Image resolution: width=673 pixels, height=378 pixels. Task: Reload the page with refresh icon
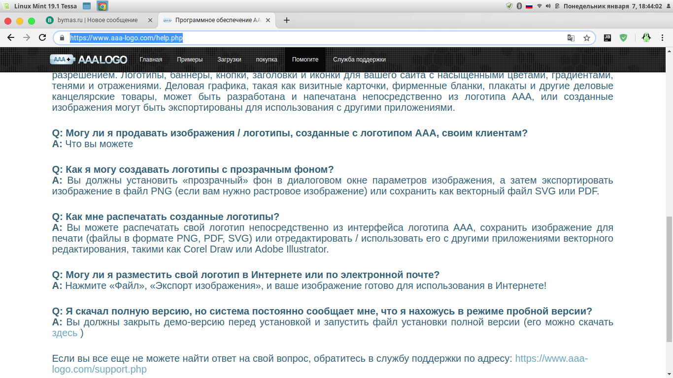click(x=42, y=38)
